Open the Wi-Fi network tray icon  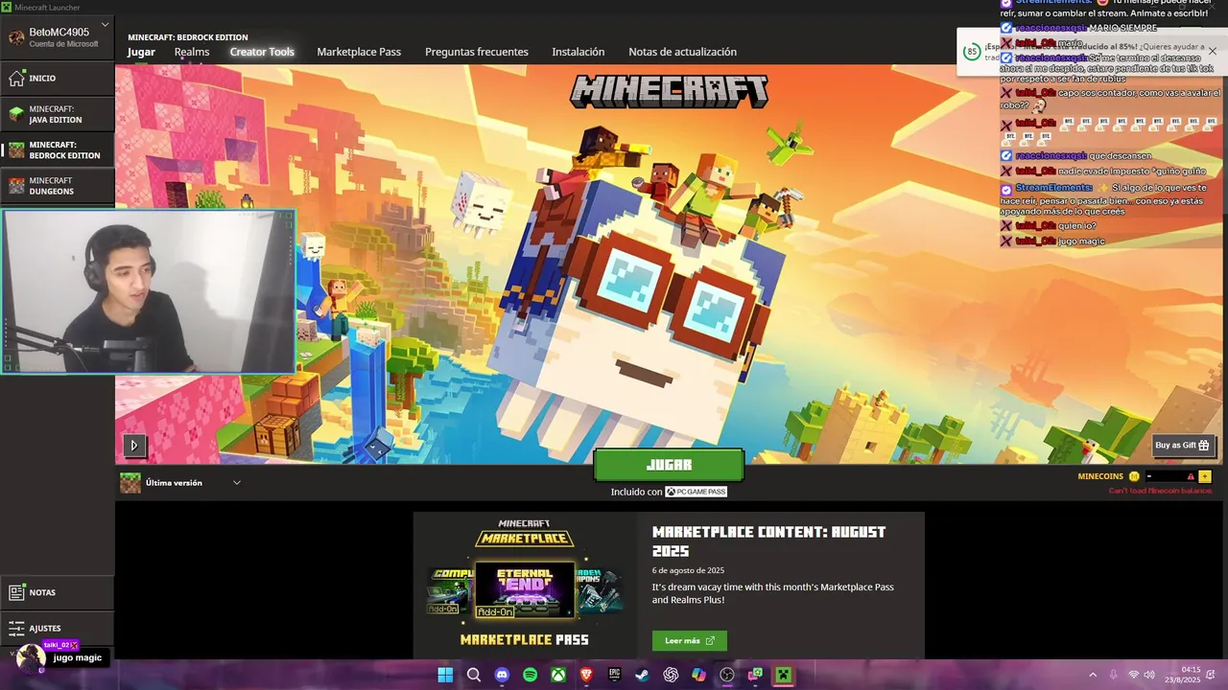[x=1134, y=675]
